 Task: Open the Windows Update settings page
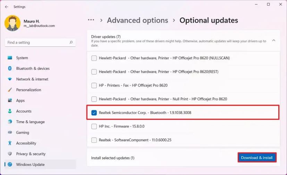click(x=30, y=165)
